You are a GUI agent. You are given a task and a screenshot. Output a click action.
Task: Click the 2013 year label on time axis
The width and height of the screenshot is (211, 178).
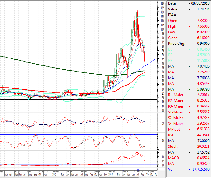[x=111, y=175]
